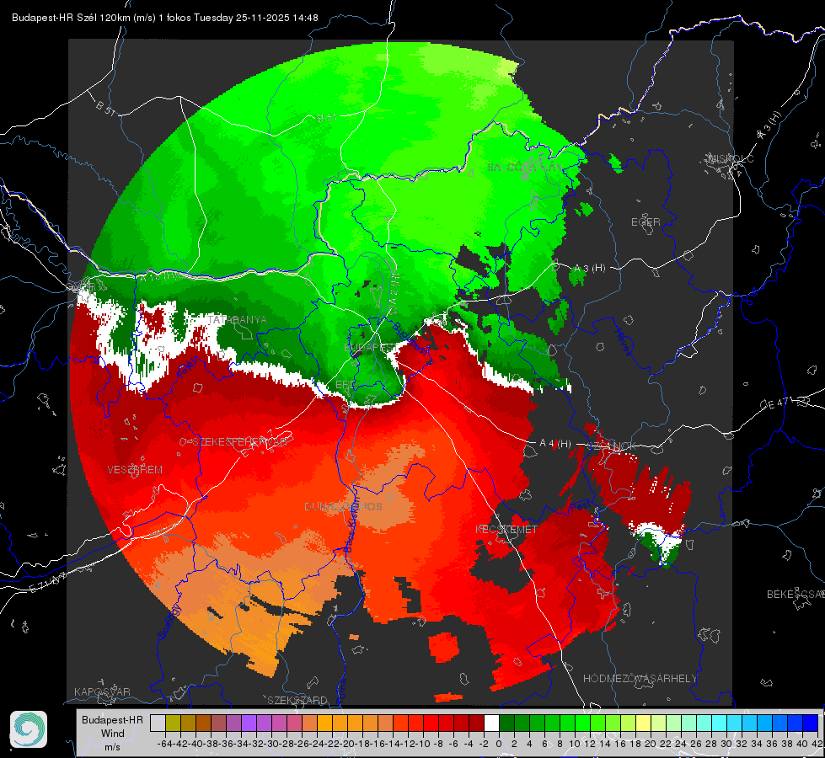Click the SALGOTARJAN city label
Viewport: 825px width, 758px height.
click(x=524, y=168)
